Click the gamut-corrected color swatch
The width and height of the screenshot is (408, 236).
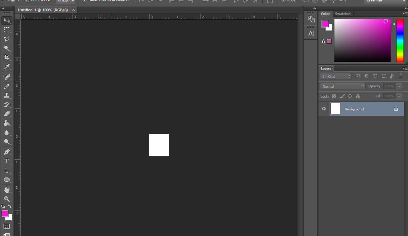point(329,41)
